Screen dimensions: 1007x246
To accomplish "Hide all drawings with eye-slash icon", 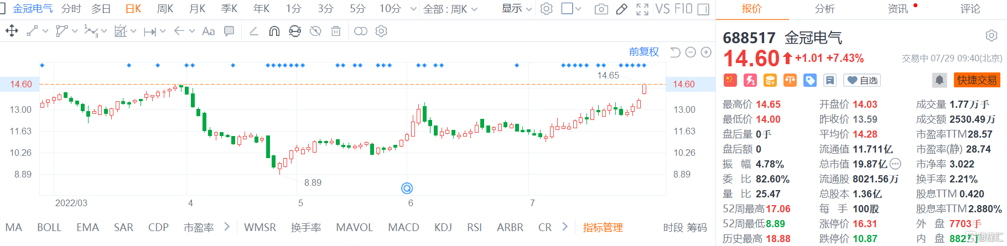I will 315,32.
